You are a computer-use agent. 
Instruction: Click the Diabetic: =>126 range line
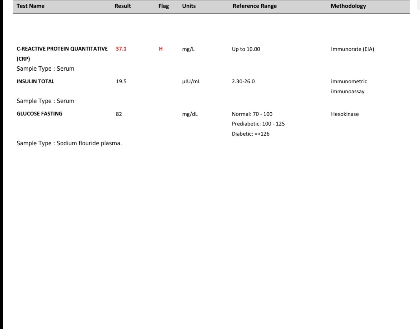click(x=251, y=134)
